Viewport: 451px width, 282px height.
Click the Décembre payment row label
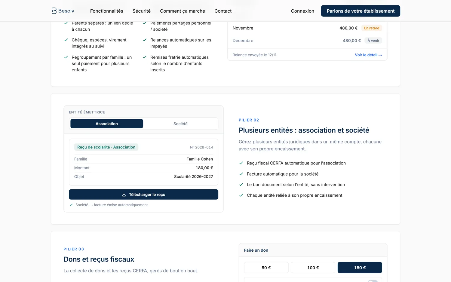(243, 41)
